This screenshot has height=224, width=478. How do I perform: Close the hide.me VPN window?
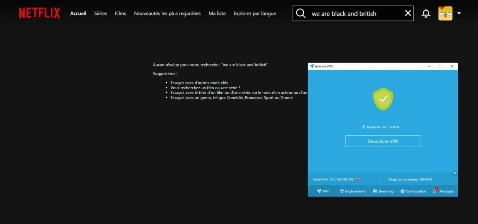tap(452, 66)
